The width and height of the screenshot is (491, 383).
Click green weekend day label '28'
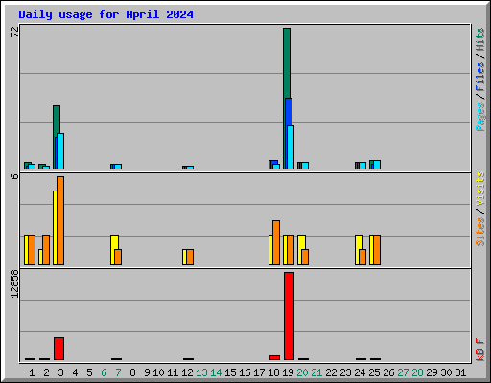tap(417, 372)
